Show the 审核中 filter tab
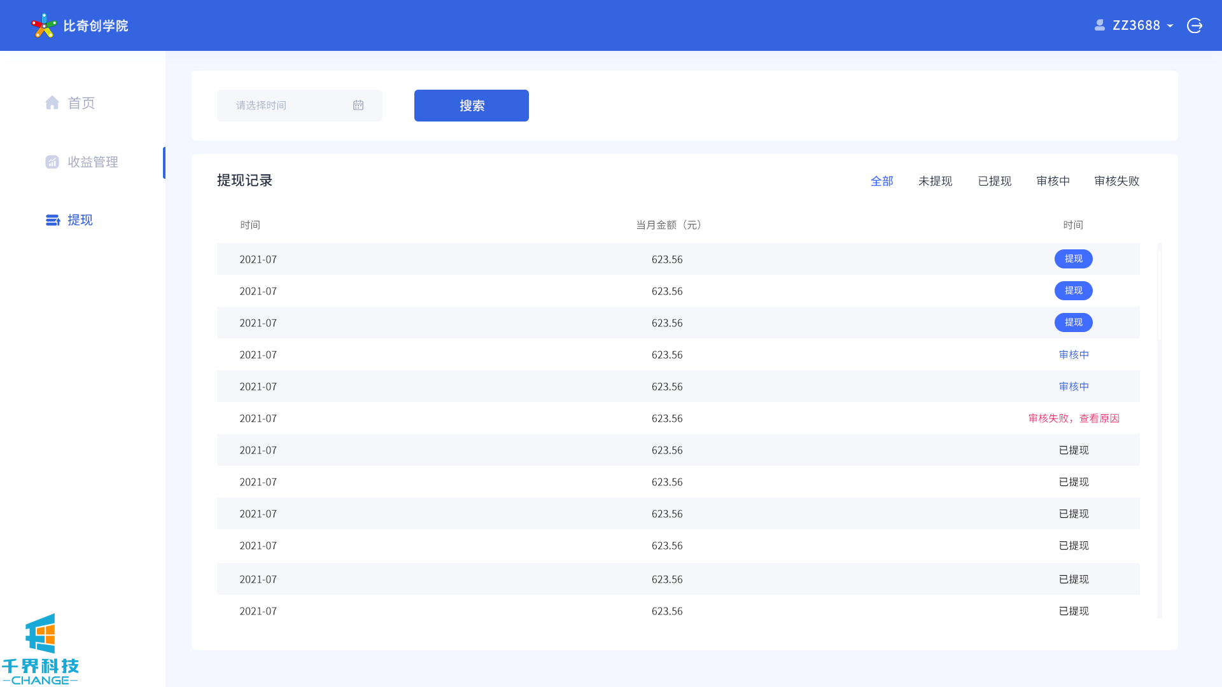Image resolution: width=1222 pixels, height=687 pixels. 1053,181
